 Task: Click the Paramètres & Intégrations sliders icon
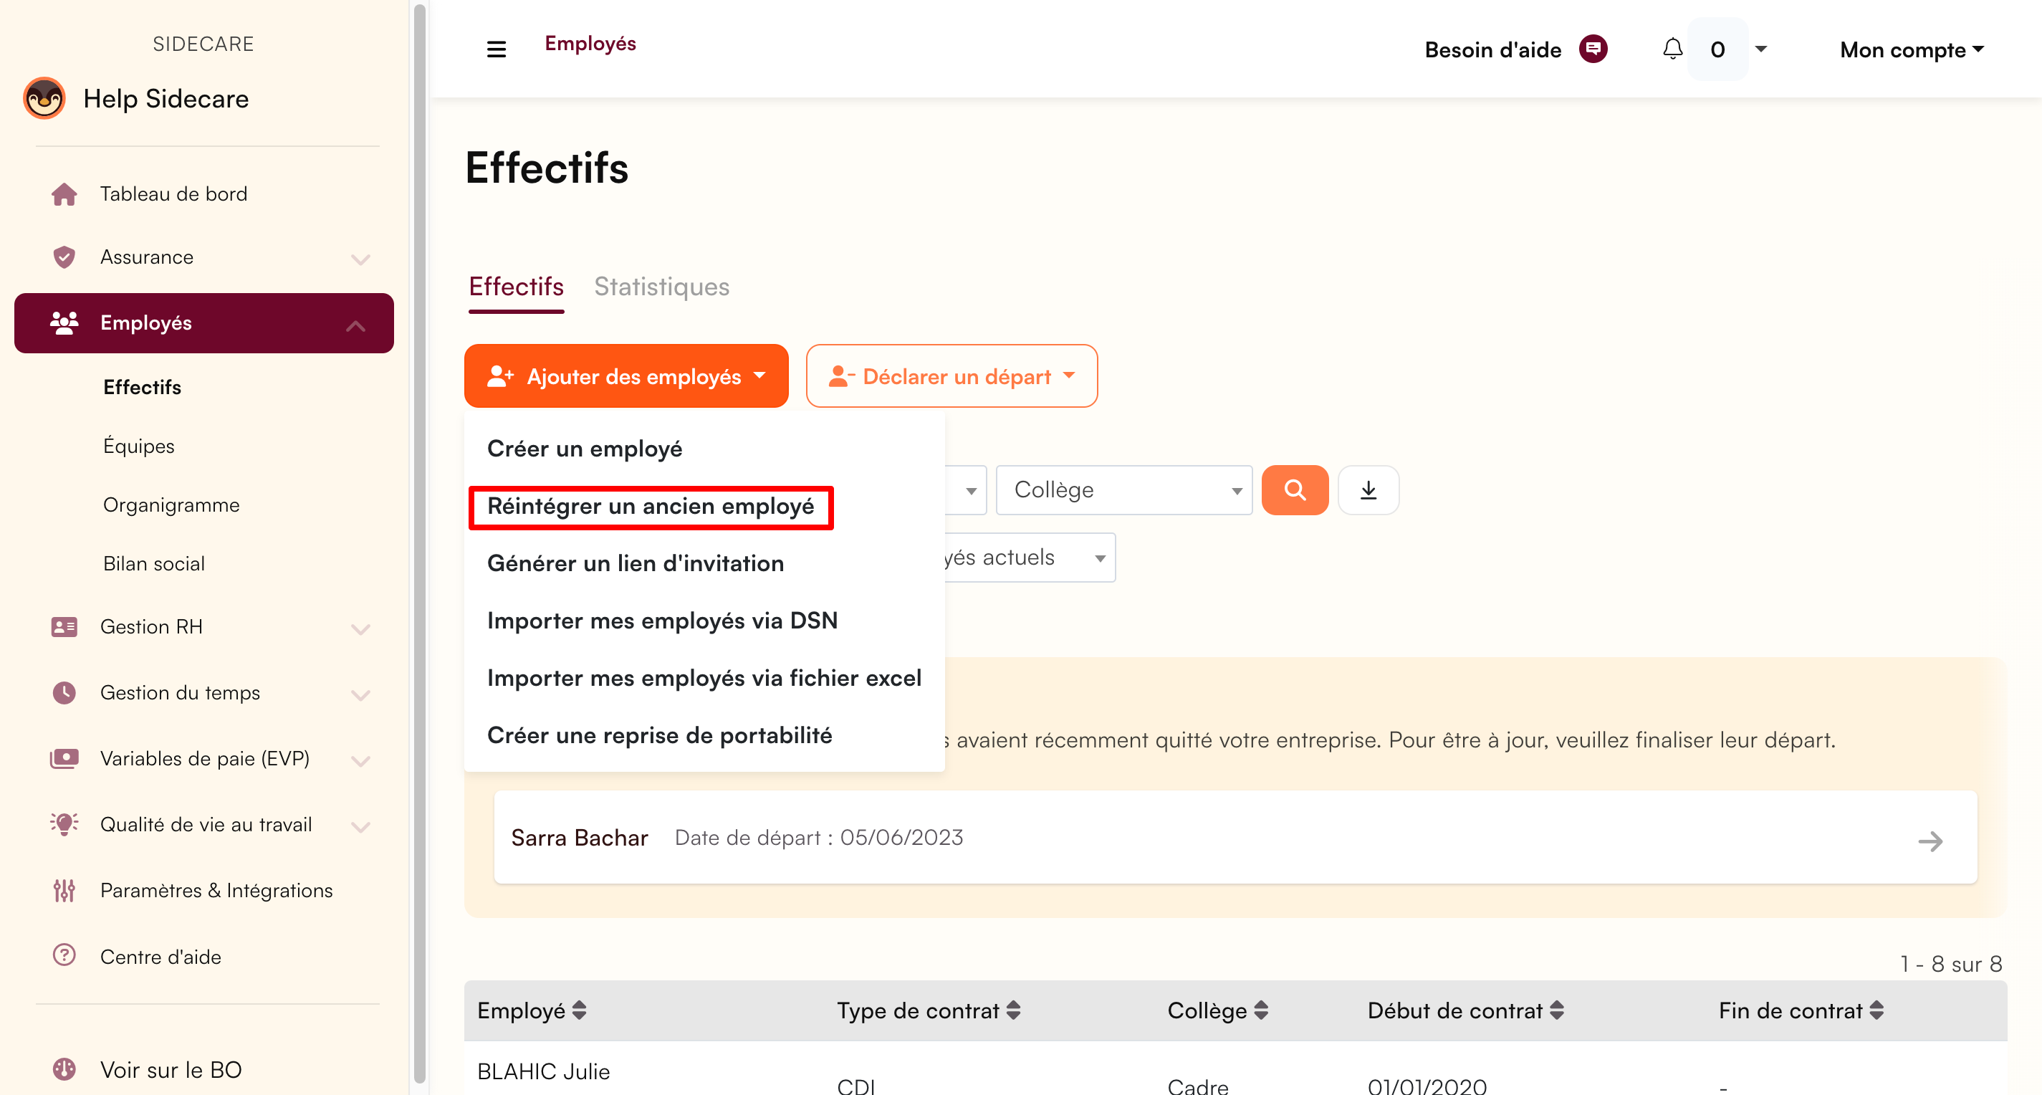64,891
